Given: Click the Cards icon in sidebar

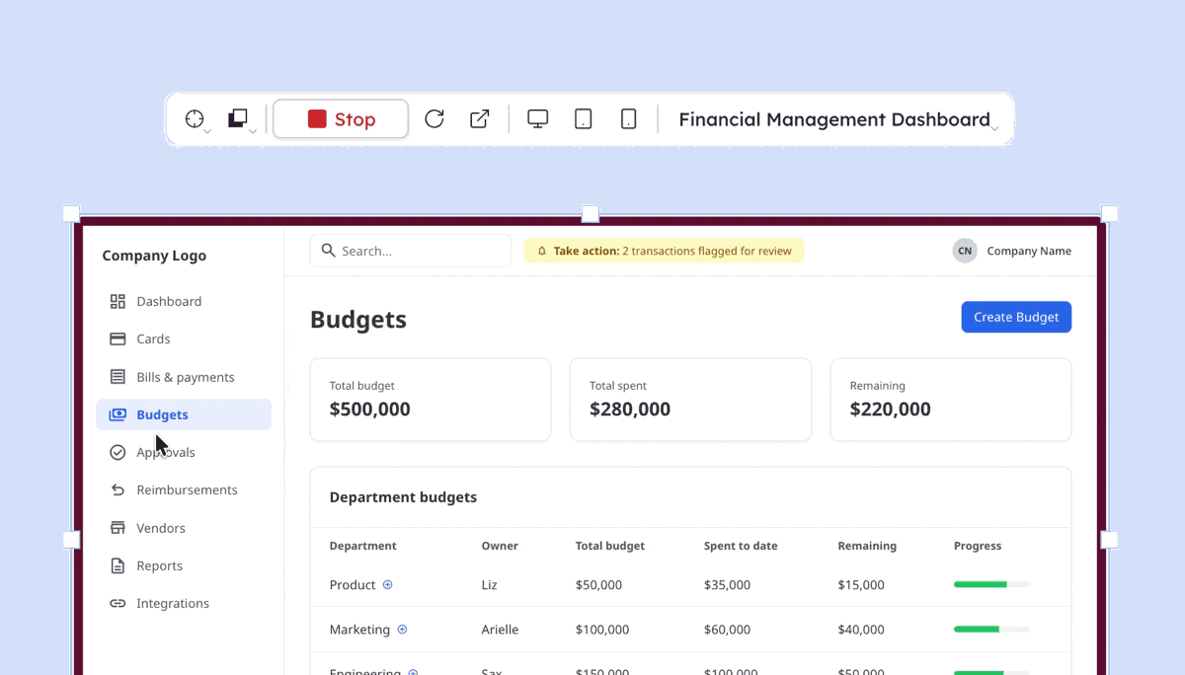Looking at the screenshot, I should (117, 338).
